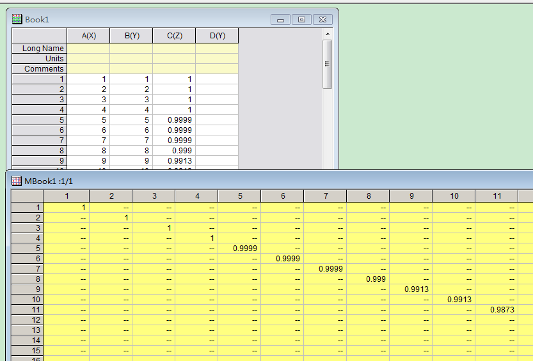Screen dimensions: 533x361
Task: Click matrix cell row 13 column 2
Action: 111,330
